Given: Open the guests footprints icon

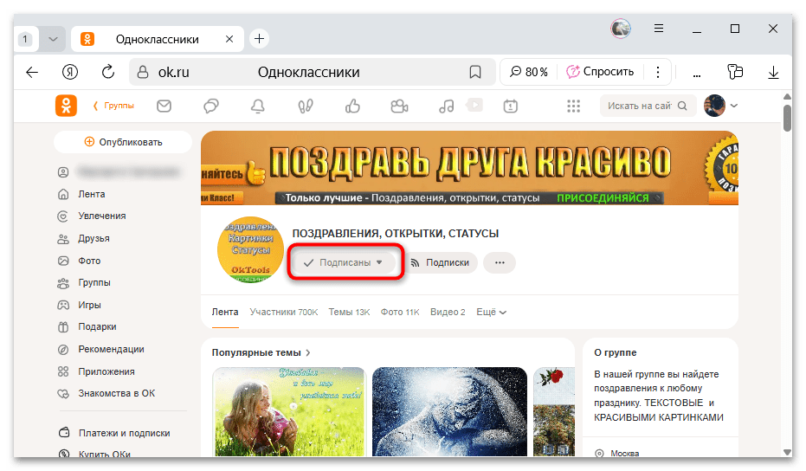Looking at the screenshot, I should point(306,106).
